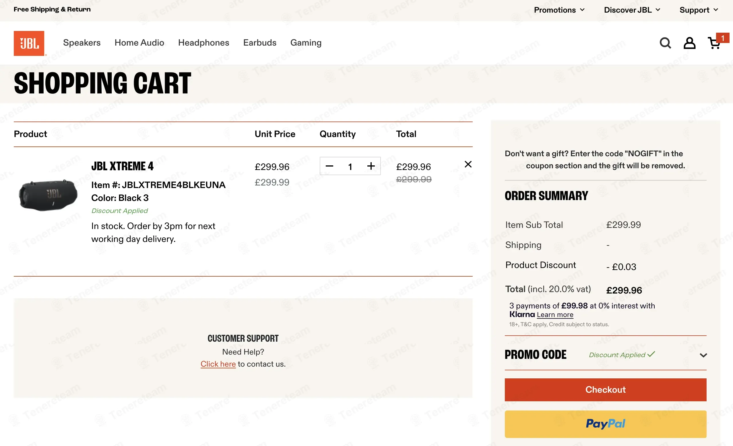The height and width of the screenshot is (446, 733).
Task: Click Item #: JBLXTREME4BLKEUNA text
Action: click(x=158, y=185)
